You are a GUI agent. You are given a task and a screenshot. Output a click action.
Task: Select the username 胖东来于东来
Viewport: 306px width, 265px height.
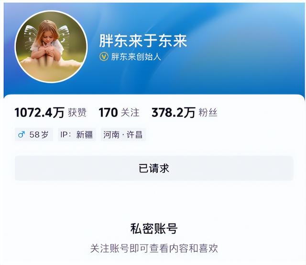coord(143,41)
